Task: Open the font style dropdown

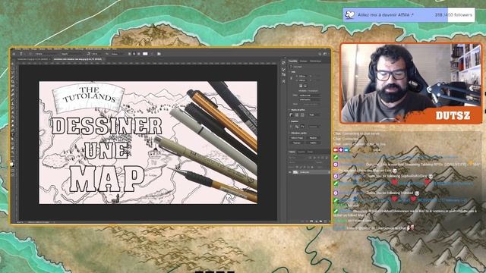Action: tap(73, 54)
